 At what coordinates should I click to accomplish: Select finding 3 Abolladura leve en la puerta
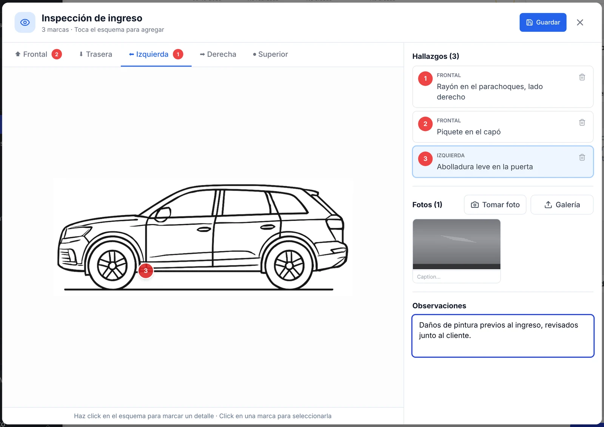pyautogui.click(x=503, y=162)
